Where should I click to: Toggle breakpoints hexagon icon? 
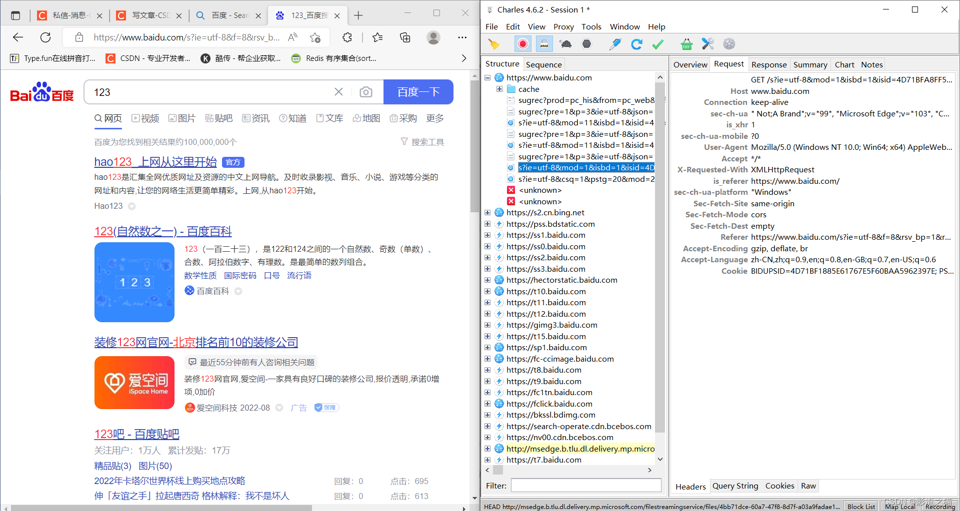click(586, 44)
